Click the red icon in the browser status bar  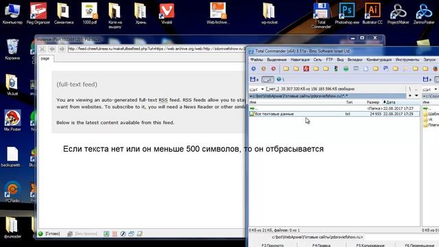click(x=115, y=234)
